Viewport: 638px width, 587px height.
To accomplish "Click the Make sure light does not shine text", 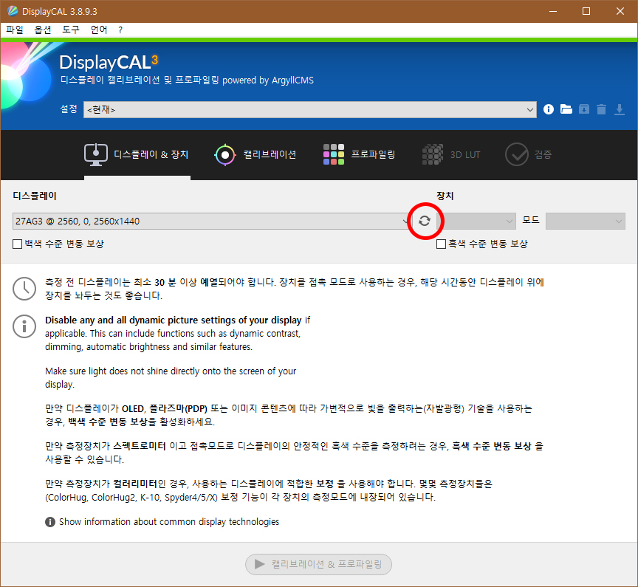I will [x=171, y=377].
